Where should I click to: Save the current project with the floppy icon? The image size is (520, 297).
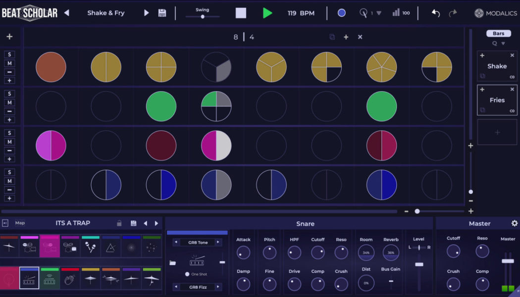pos(162,13)
